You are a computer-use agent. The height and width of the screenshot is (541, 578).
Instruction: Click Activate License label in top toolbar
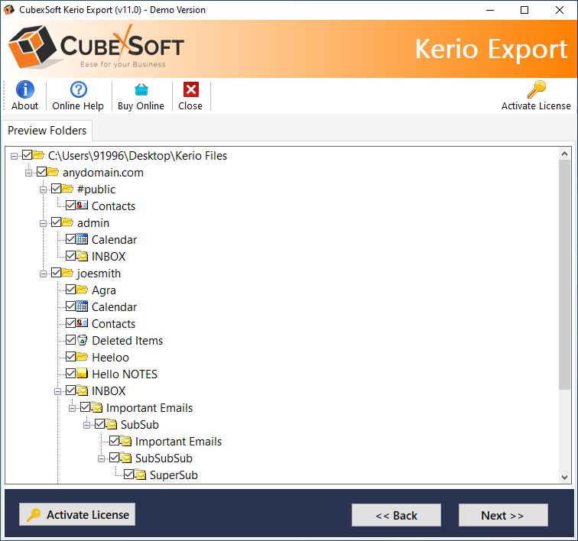point(536,105)
